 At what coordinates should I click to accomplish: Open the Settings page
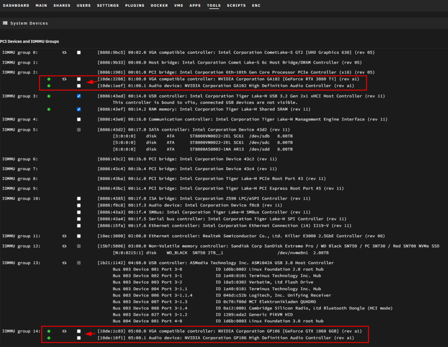point(108,5)
